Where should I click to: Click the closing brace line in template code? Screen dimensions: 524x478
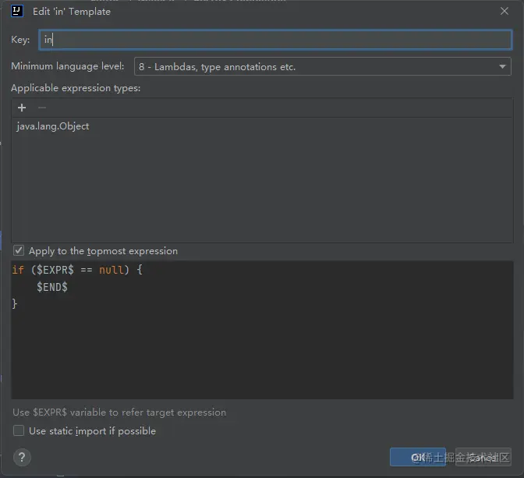(14, 303)
